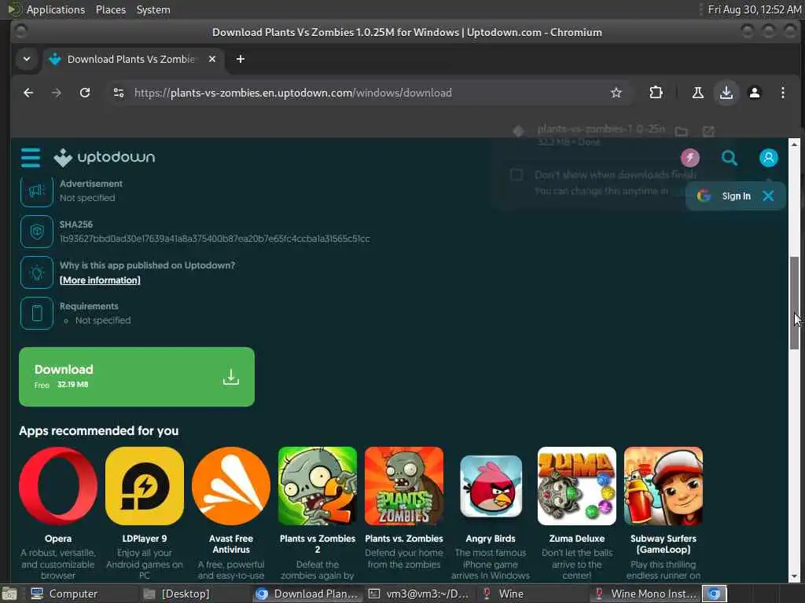Click the LDPlayer 9 title link

[145, 539]
